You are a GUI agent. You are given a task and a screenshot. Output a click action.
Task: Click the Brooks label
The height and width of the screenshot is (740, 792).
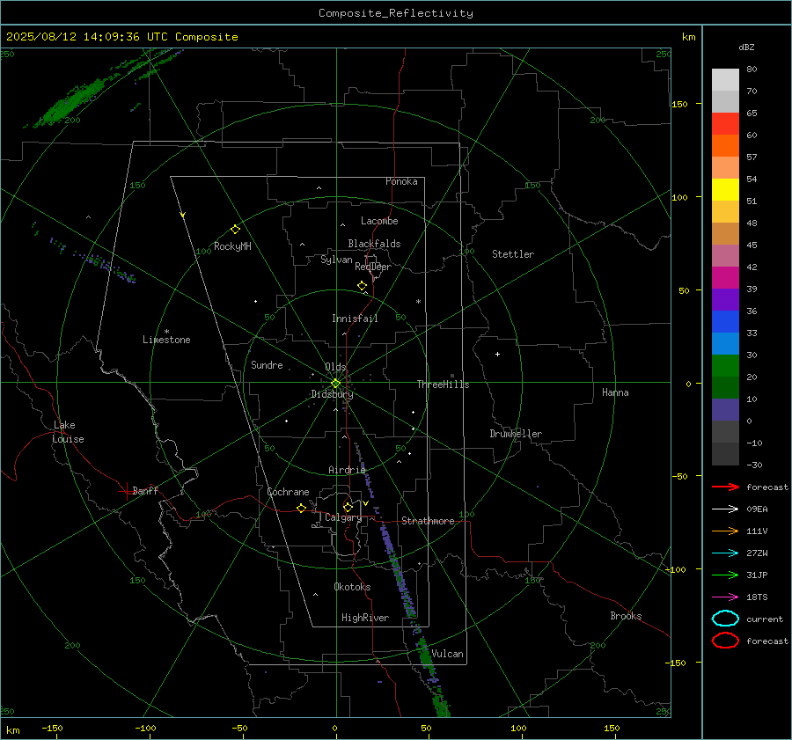[x=626, y=616]
